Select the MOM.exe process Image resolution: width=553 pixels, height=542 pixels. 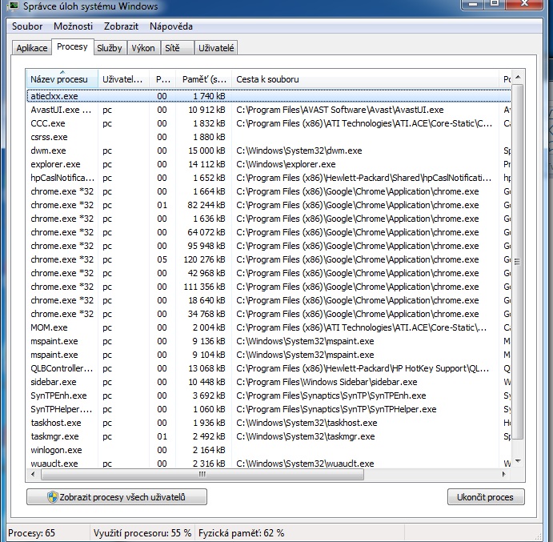[269, 327]
